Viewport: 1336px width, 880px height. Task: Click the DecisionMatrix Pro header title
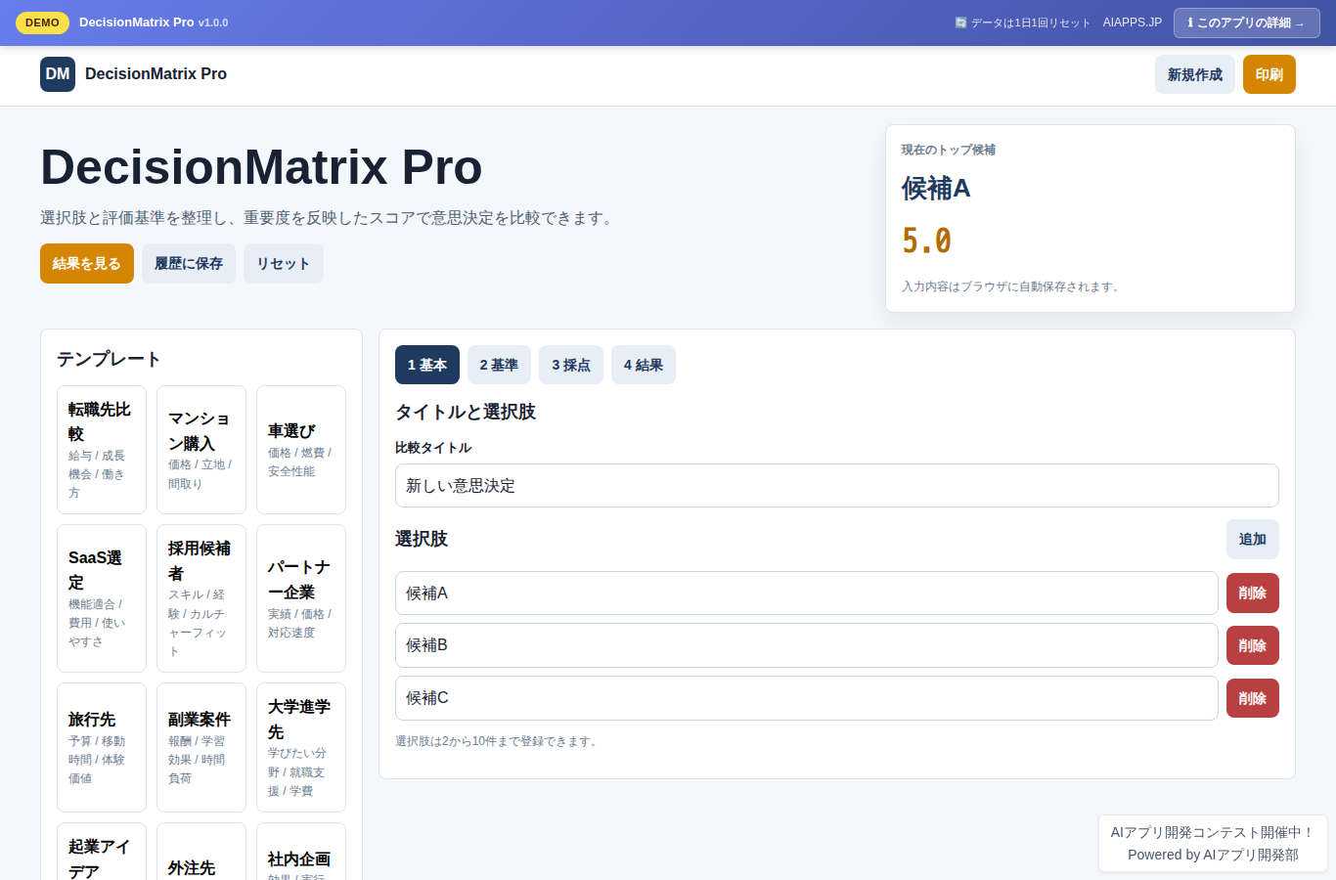[156, 74]
